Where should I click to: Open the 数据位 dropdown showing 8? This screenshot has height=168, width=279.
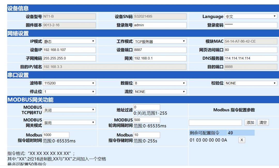160,83
